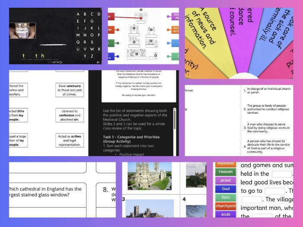The image size is (303, 227).
Task: Click definition 1 'In charge of an individual church'
Action: pyautogui.click(x=269, y=90)
